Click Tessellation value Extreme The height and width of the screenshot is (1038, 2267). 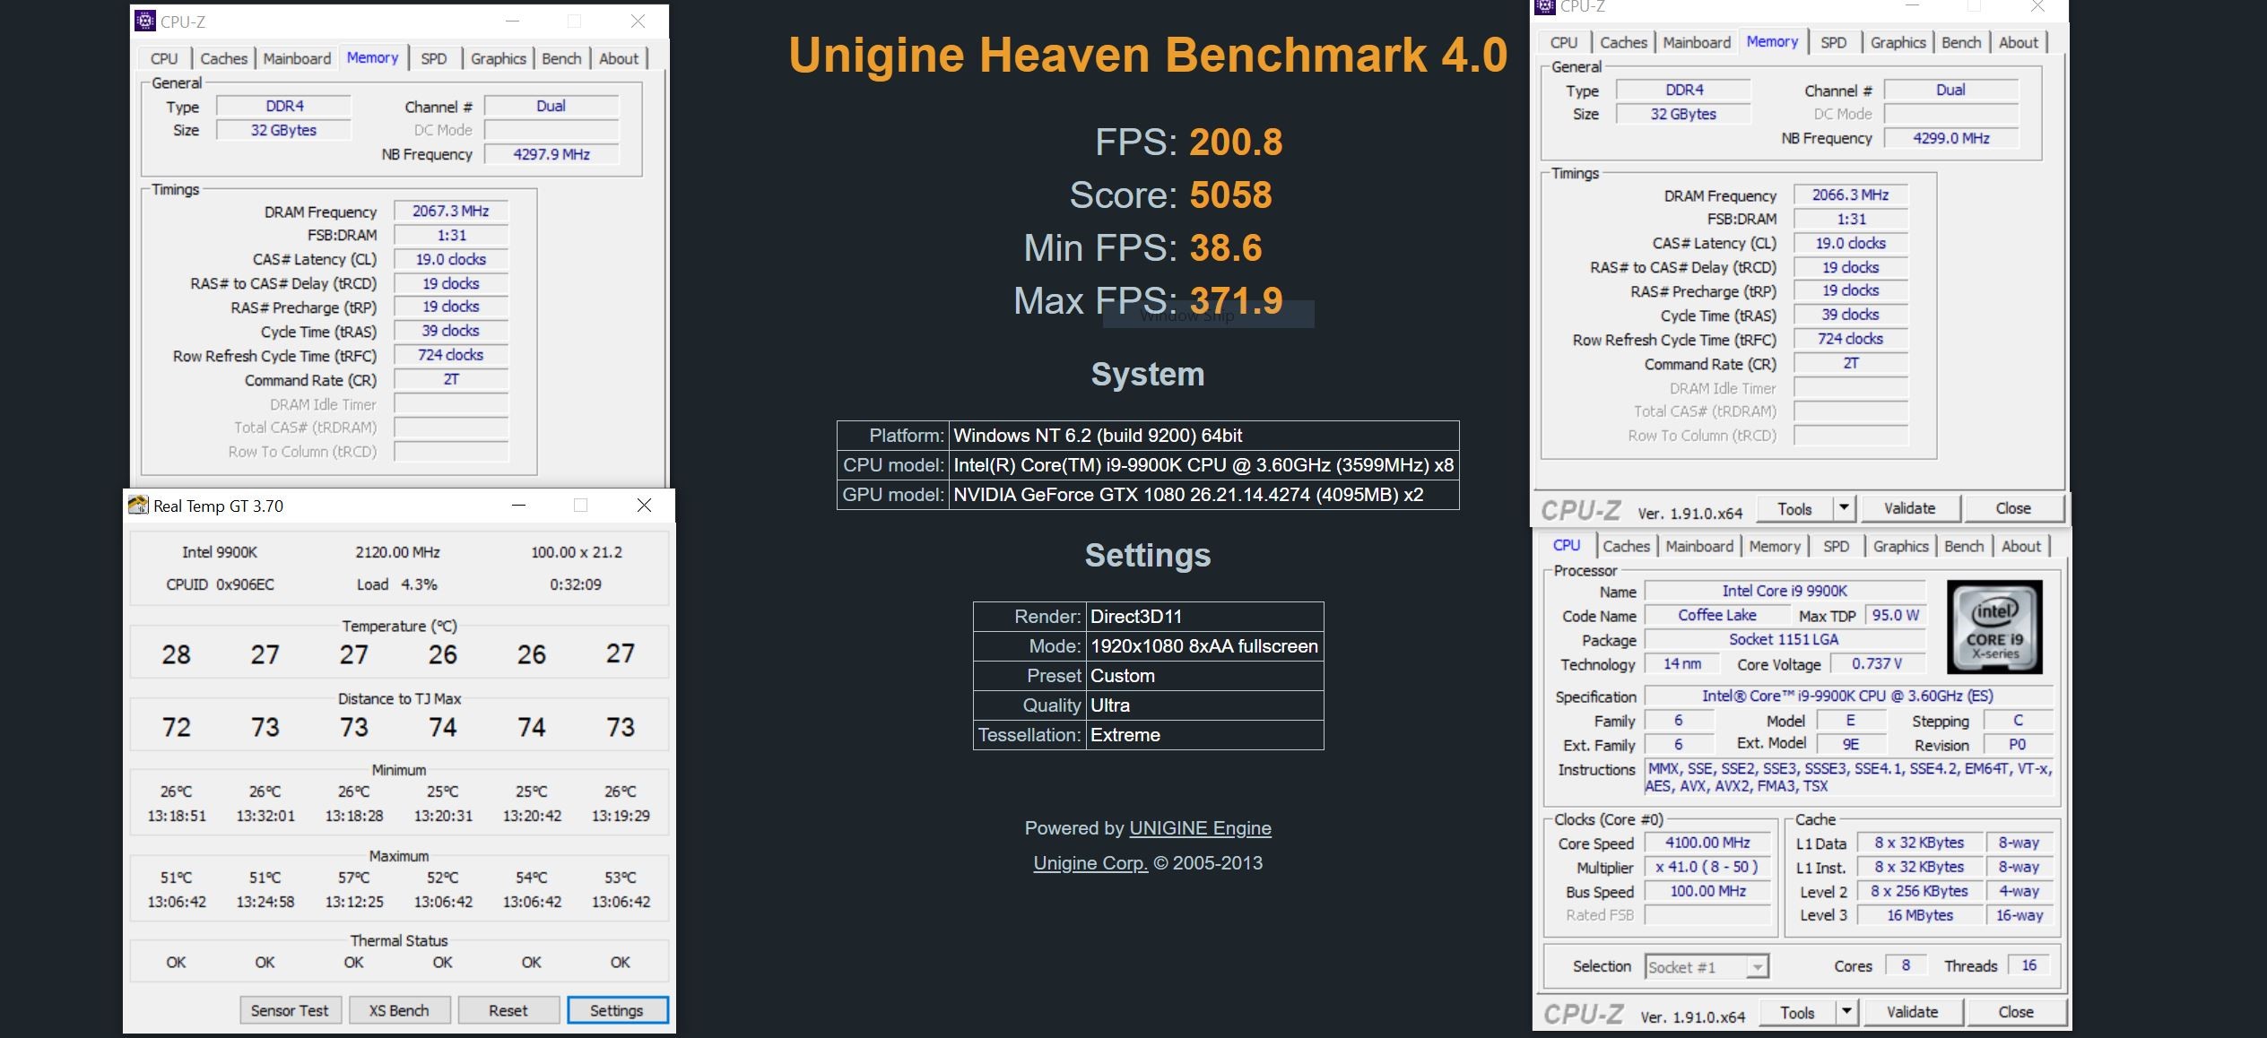(1204, 735)
